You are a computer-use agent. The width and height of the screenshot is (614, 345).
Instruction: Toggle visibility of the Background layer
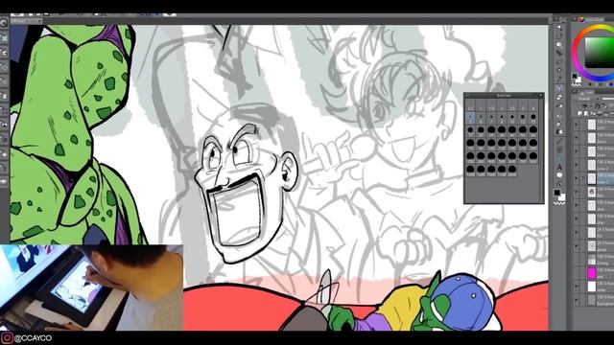point(576,300)
